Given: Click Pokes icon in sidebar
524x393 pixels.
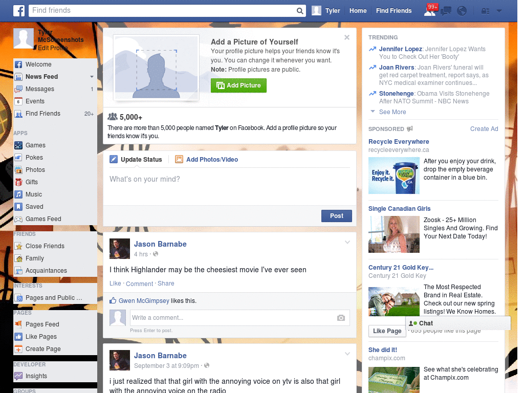Looking at the screenshot, I should click(18, 158).
